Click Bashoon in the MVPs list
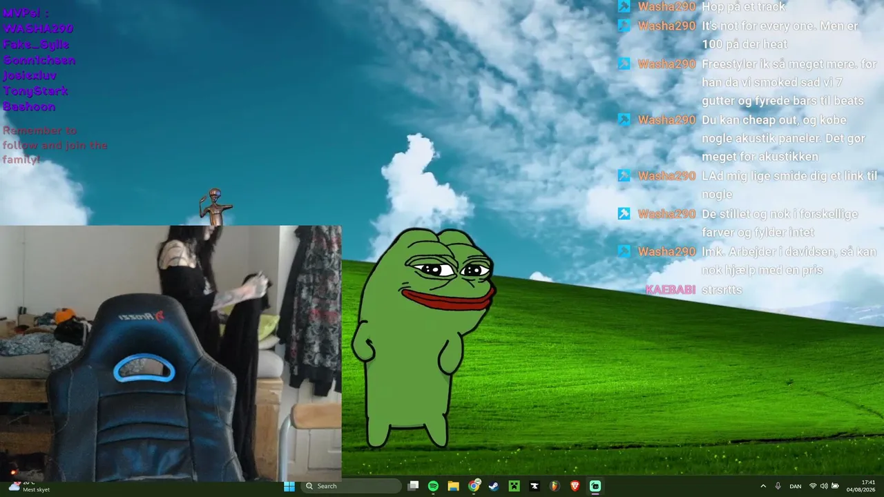Screen dimensions: 884x497 [29, 107]
